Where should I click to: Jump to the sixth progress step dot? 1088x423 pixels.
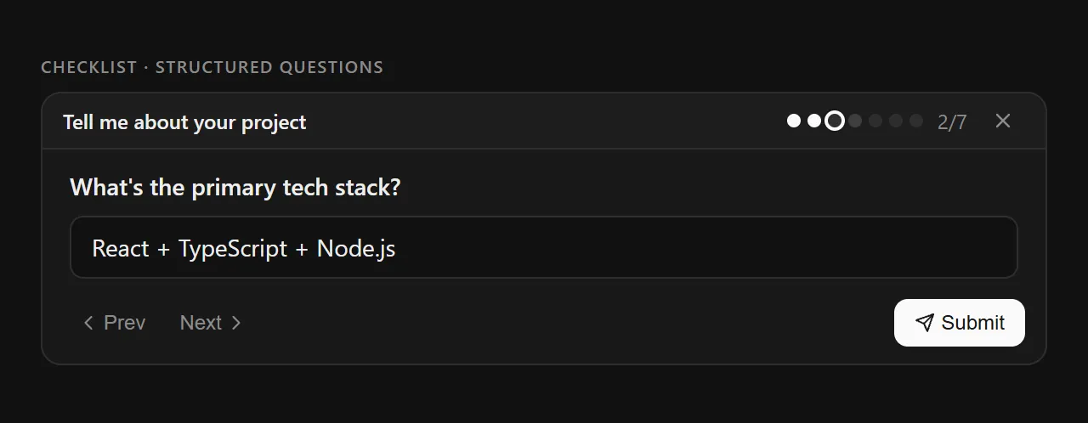tap(896, 121)
